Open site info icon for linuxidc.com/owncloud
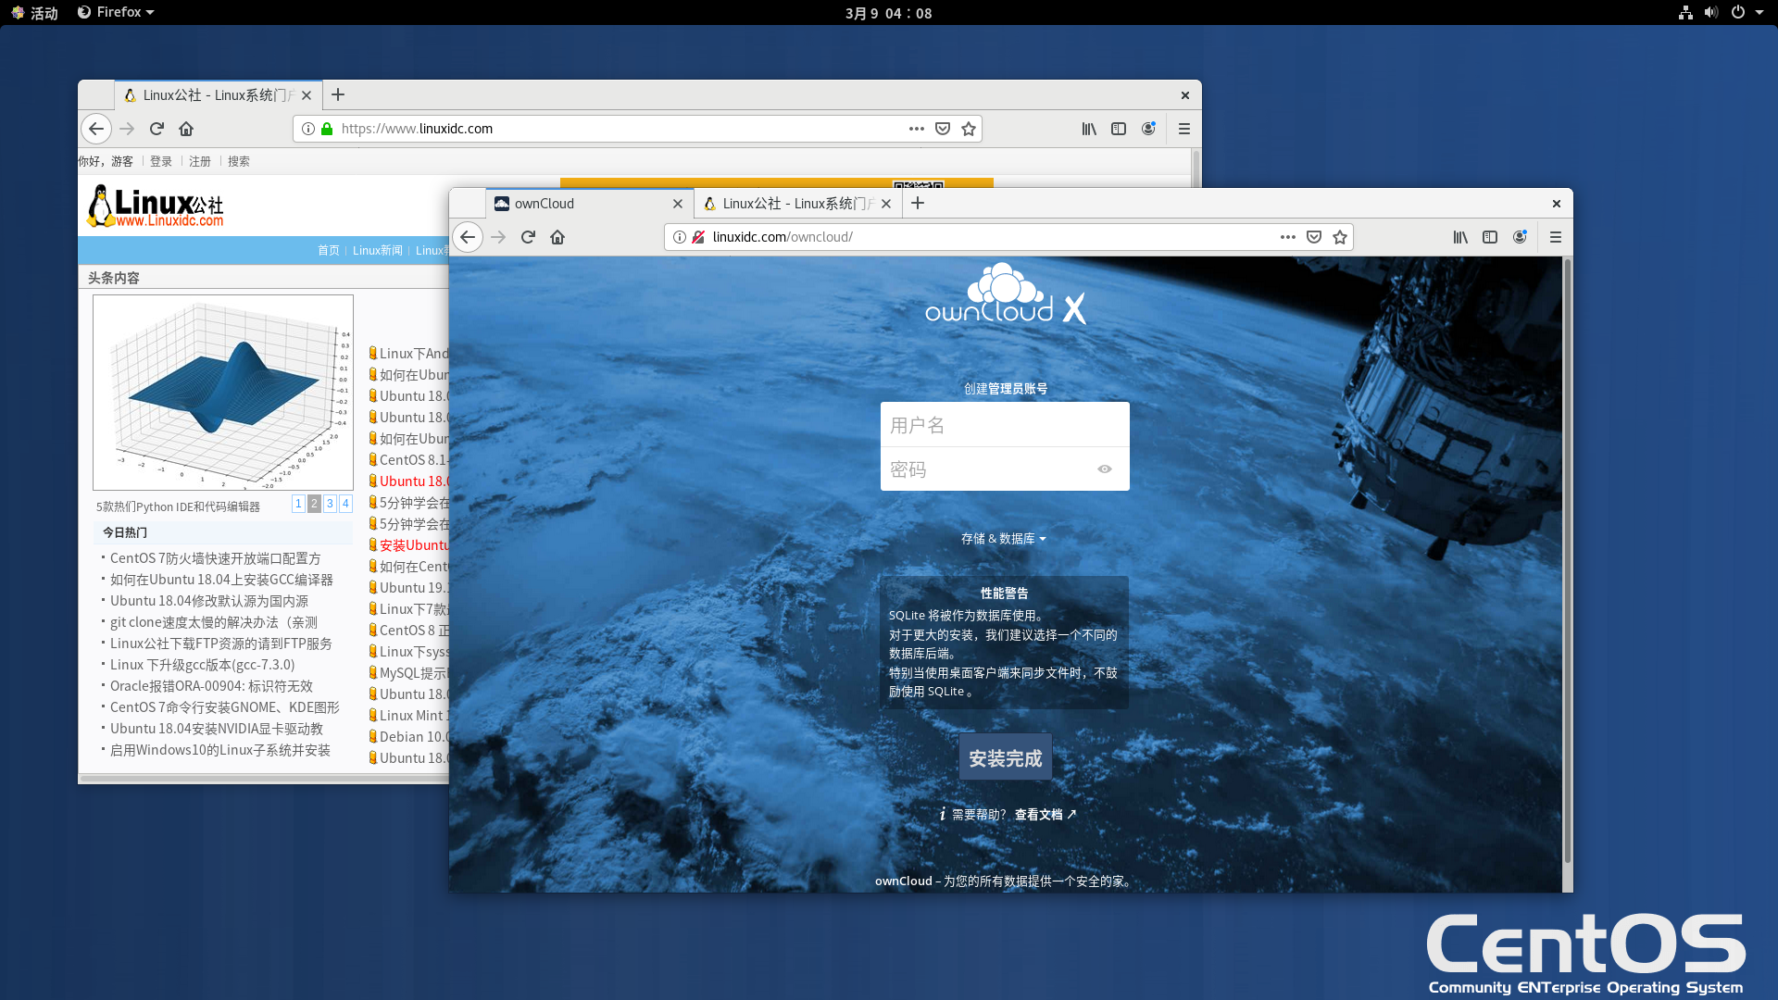This screenshot has height=1000, width=1778. [680, 237]
